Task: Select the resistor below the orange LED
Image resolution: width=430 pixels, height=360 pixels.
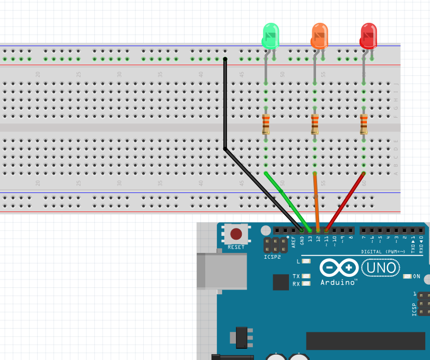Action: point(315,125)
